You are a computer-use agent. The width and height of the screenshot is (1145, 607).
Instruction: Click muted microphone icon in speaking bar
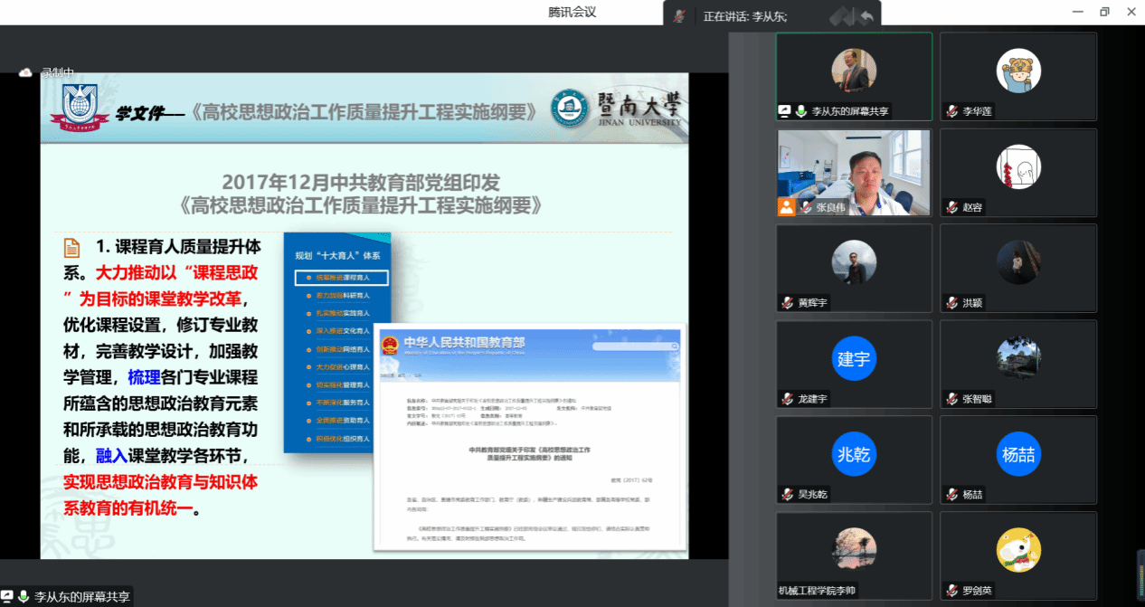coord(679,15)
